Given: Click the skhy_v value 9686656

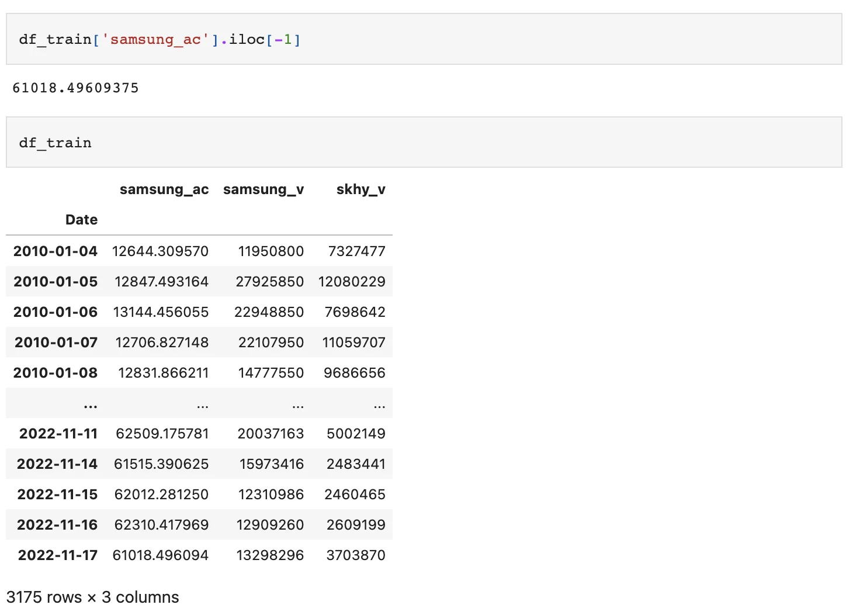Looking at the screenshot, I should (x=354, y=373).
